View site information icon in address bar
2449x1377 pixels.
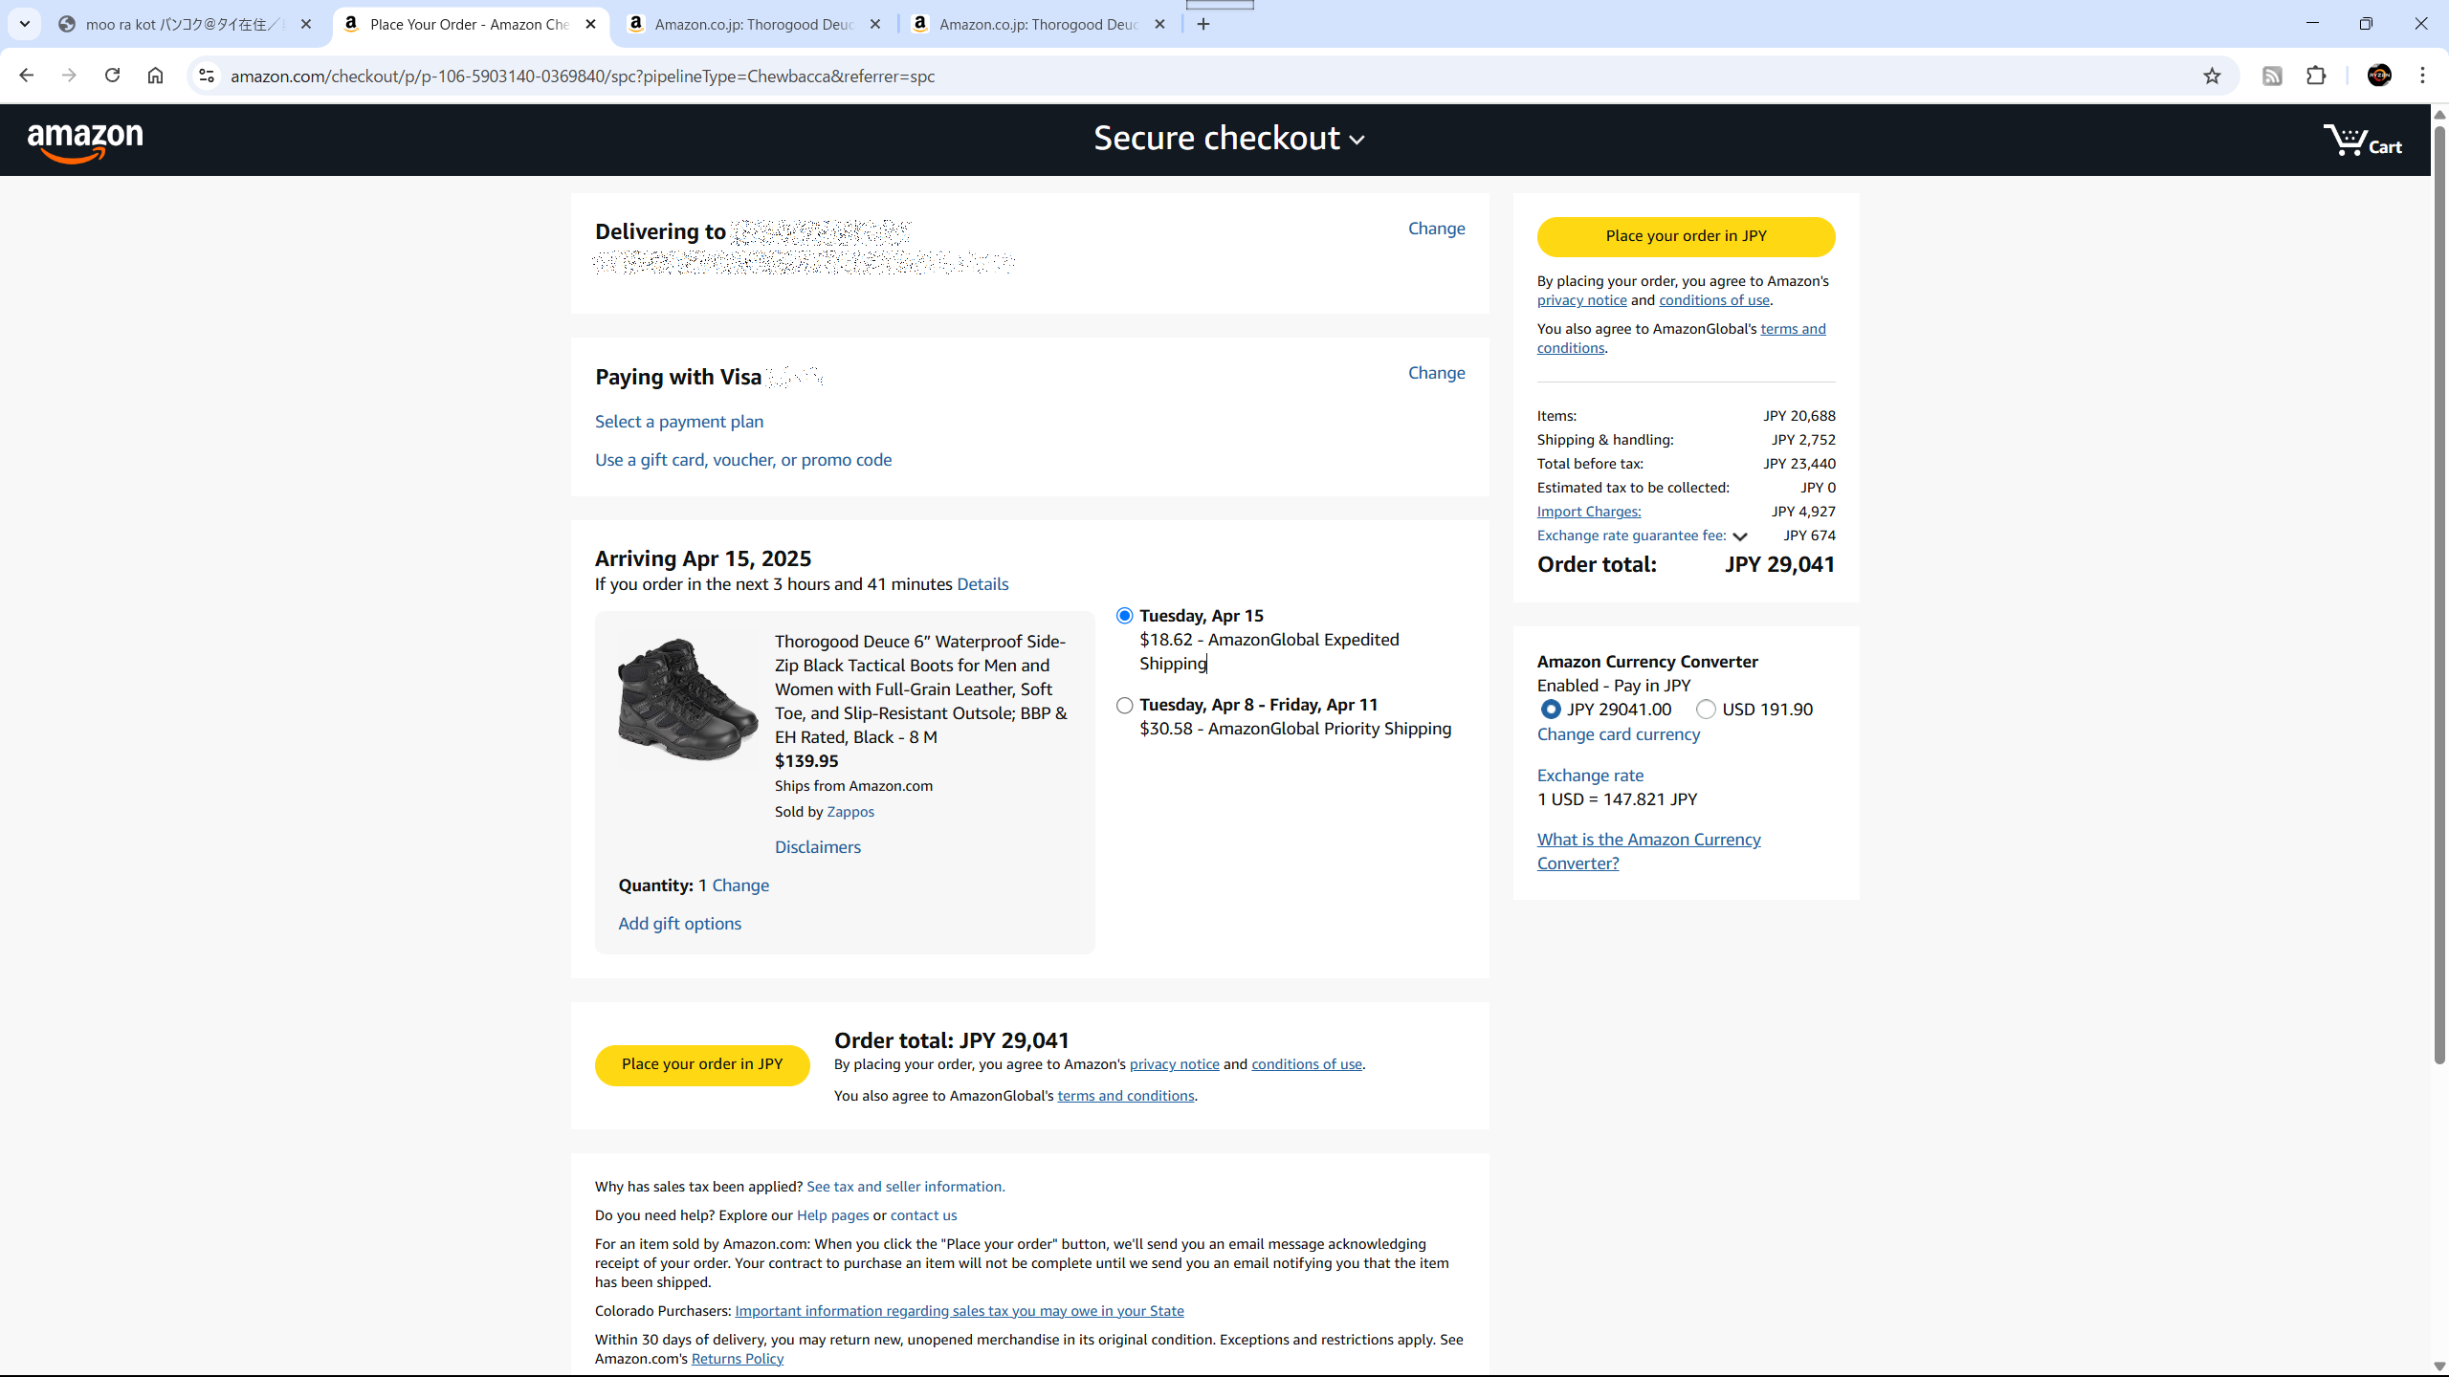[x=206, y=76]
